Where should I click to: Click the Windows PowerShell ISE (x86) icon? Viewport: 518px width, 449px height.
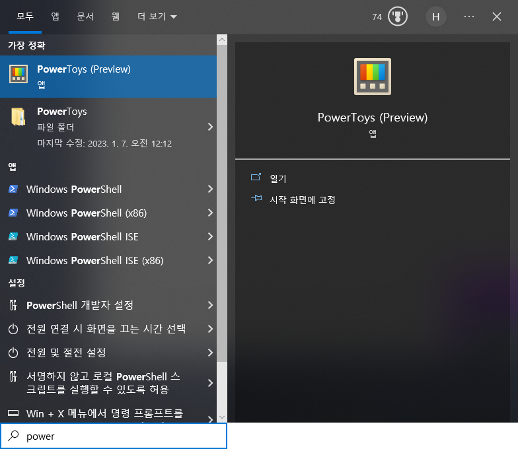[13, 260]
